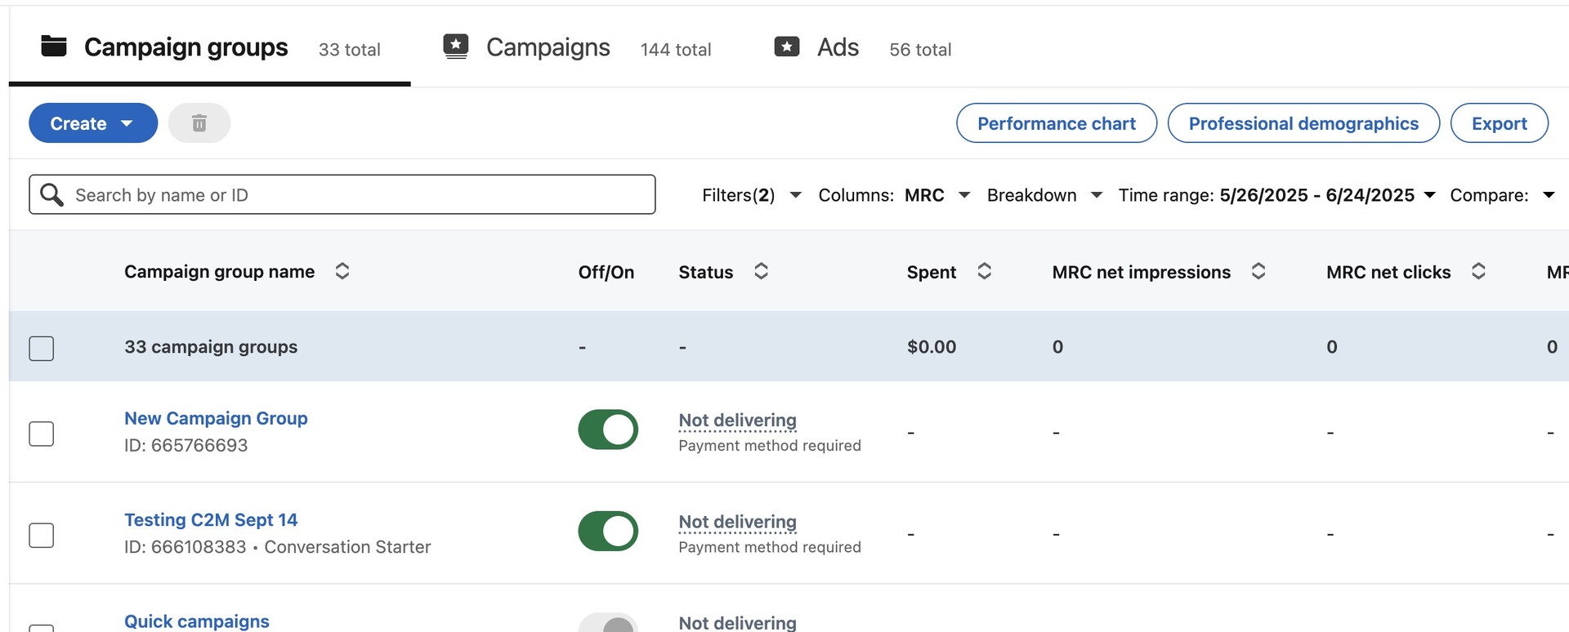Focus the Search by name or ID field
Screen dimensions: 1569x632
click(342, 194)
